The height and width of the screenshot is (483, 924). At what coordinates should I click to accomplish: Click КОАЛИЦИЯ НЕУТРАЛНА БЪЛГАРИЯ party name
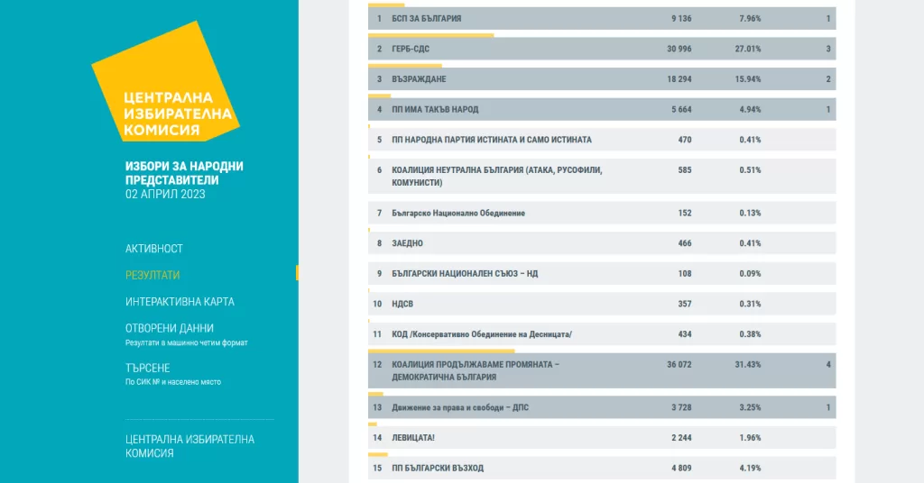click(497, 176)
